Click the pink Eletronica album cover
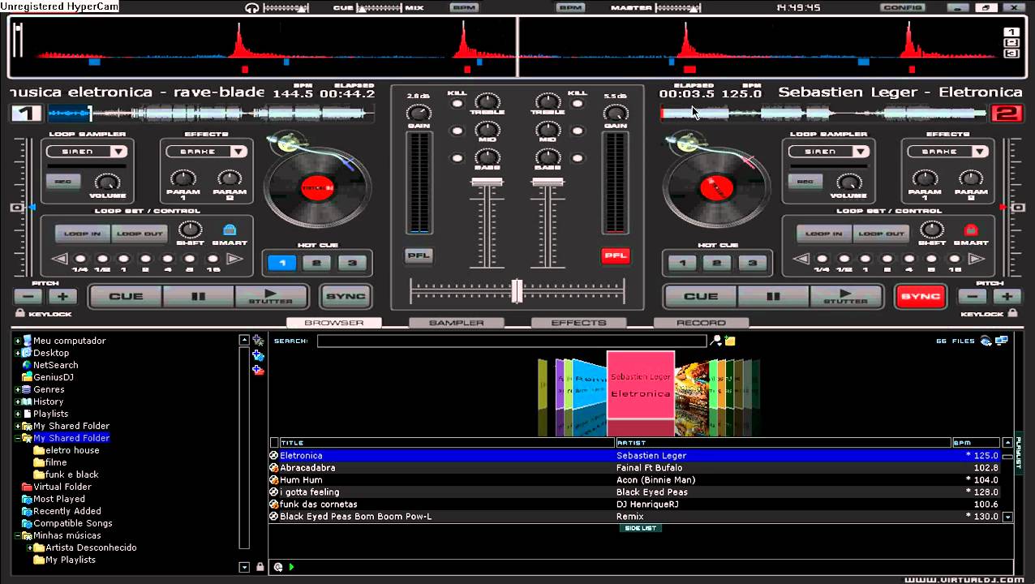Viewport: 1035px width, 584px height. 641,384
